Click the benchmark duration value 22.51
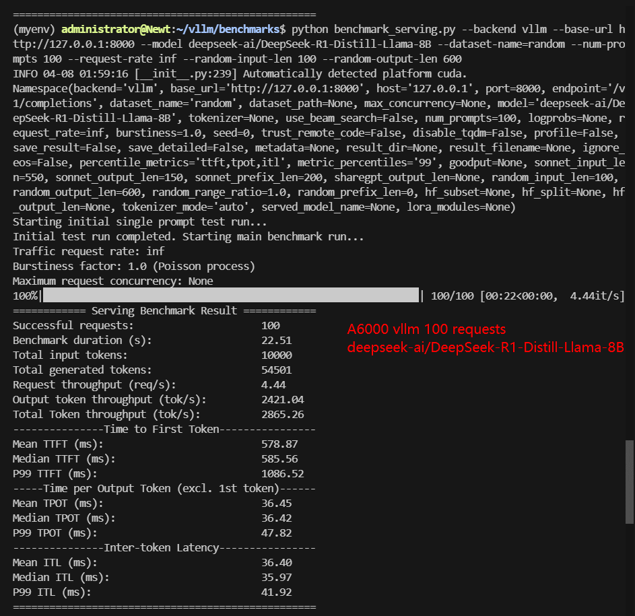The width and height of the screenshot is (635, 616). (276, 341)
